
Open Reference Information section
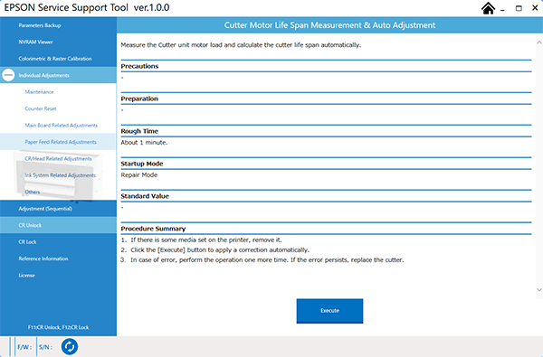click(x=58, y=258)
